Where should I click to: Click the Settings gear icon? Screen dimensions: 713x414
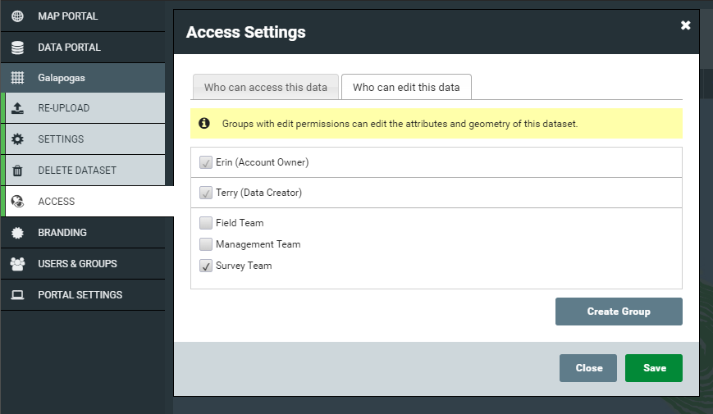[x=17, y=139]
